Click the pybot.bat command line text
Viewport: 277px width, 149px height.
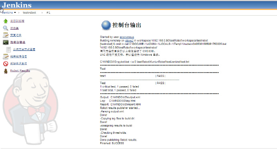(145, 62)
